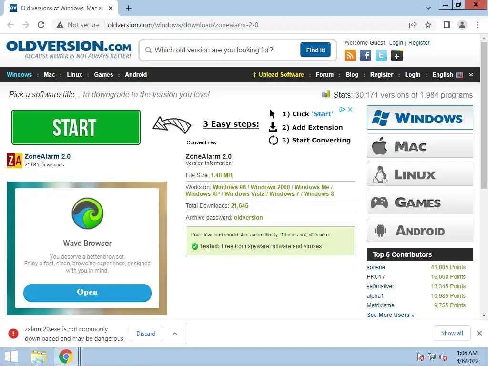Open the browser side panel icon
The image size is (488, 366).
[x=447, y=25]
